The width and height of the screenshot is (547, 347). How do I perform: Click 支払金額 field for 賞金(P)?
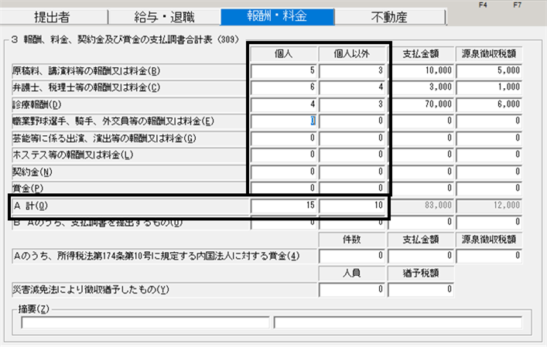click(x=421, y=188)
